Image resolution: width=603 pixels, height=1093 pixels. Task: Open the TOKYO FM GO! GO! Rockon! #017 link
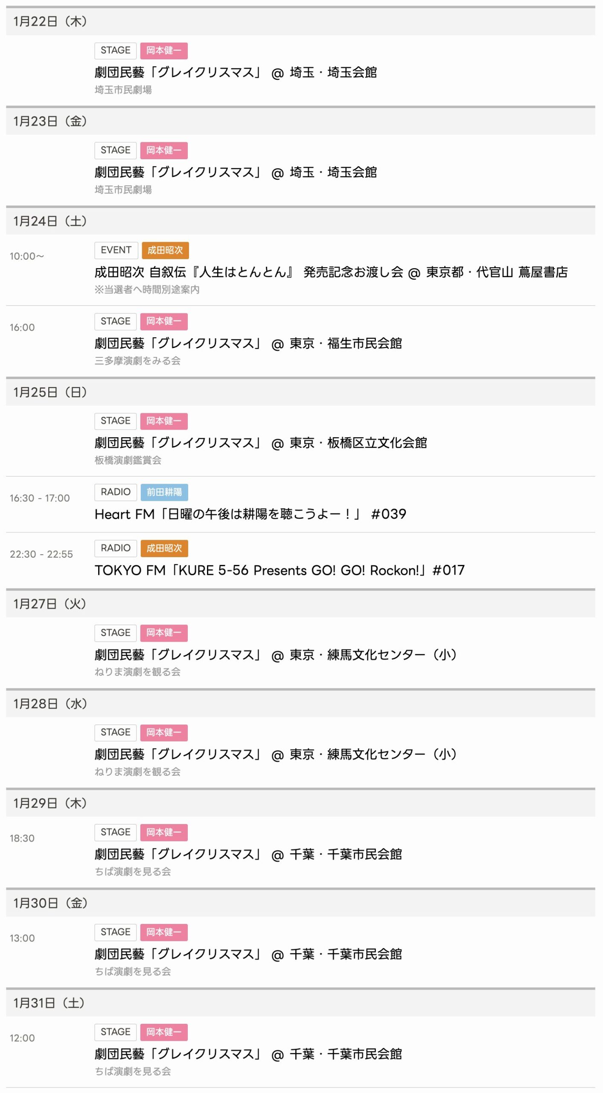tap(280, 570)
